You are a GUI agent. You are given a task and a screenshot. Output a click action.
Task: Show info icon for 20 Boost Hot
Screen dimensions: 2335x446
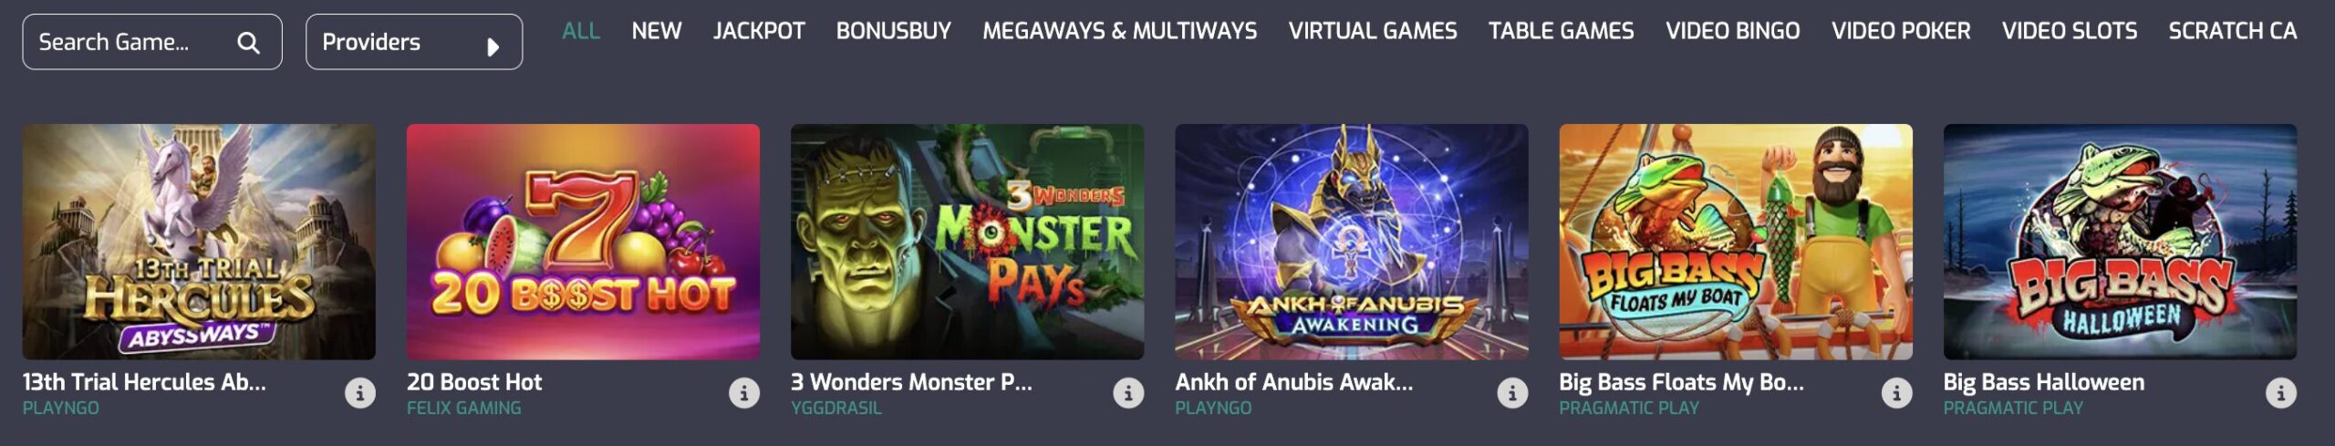(744, 393)
